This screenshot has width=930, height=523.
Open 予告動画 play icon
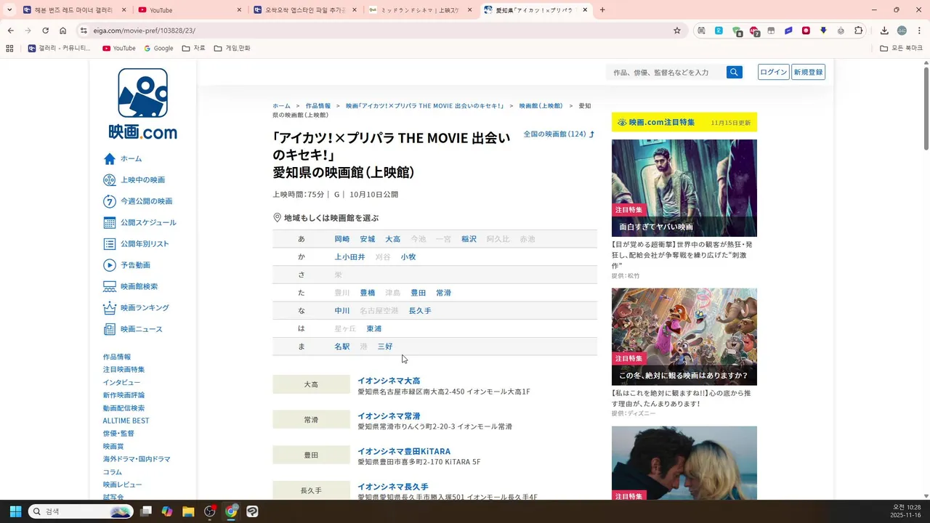tap(110, 265)
